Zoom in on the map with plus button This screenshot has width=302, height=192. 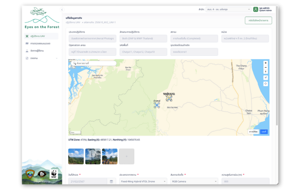tap(265, 63)
